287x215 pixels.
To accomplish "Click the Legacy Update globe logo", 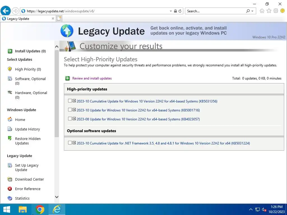I will 67,31.
